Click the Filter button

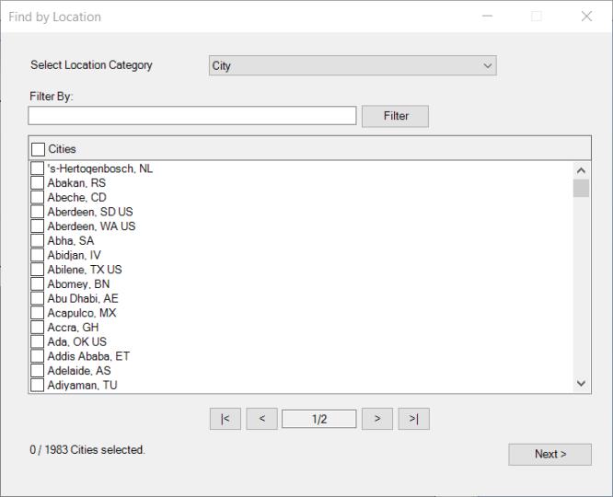(x=395, y=116)
